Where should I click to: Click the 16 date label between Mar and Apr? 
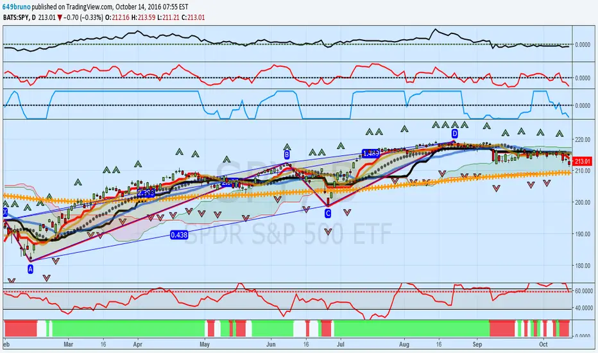click(x=103, y=344)
